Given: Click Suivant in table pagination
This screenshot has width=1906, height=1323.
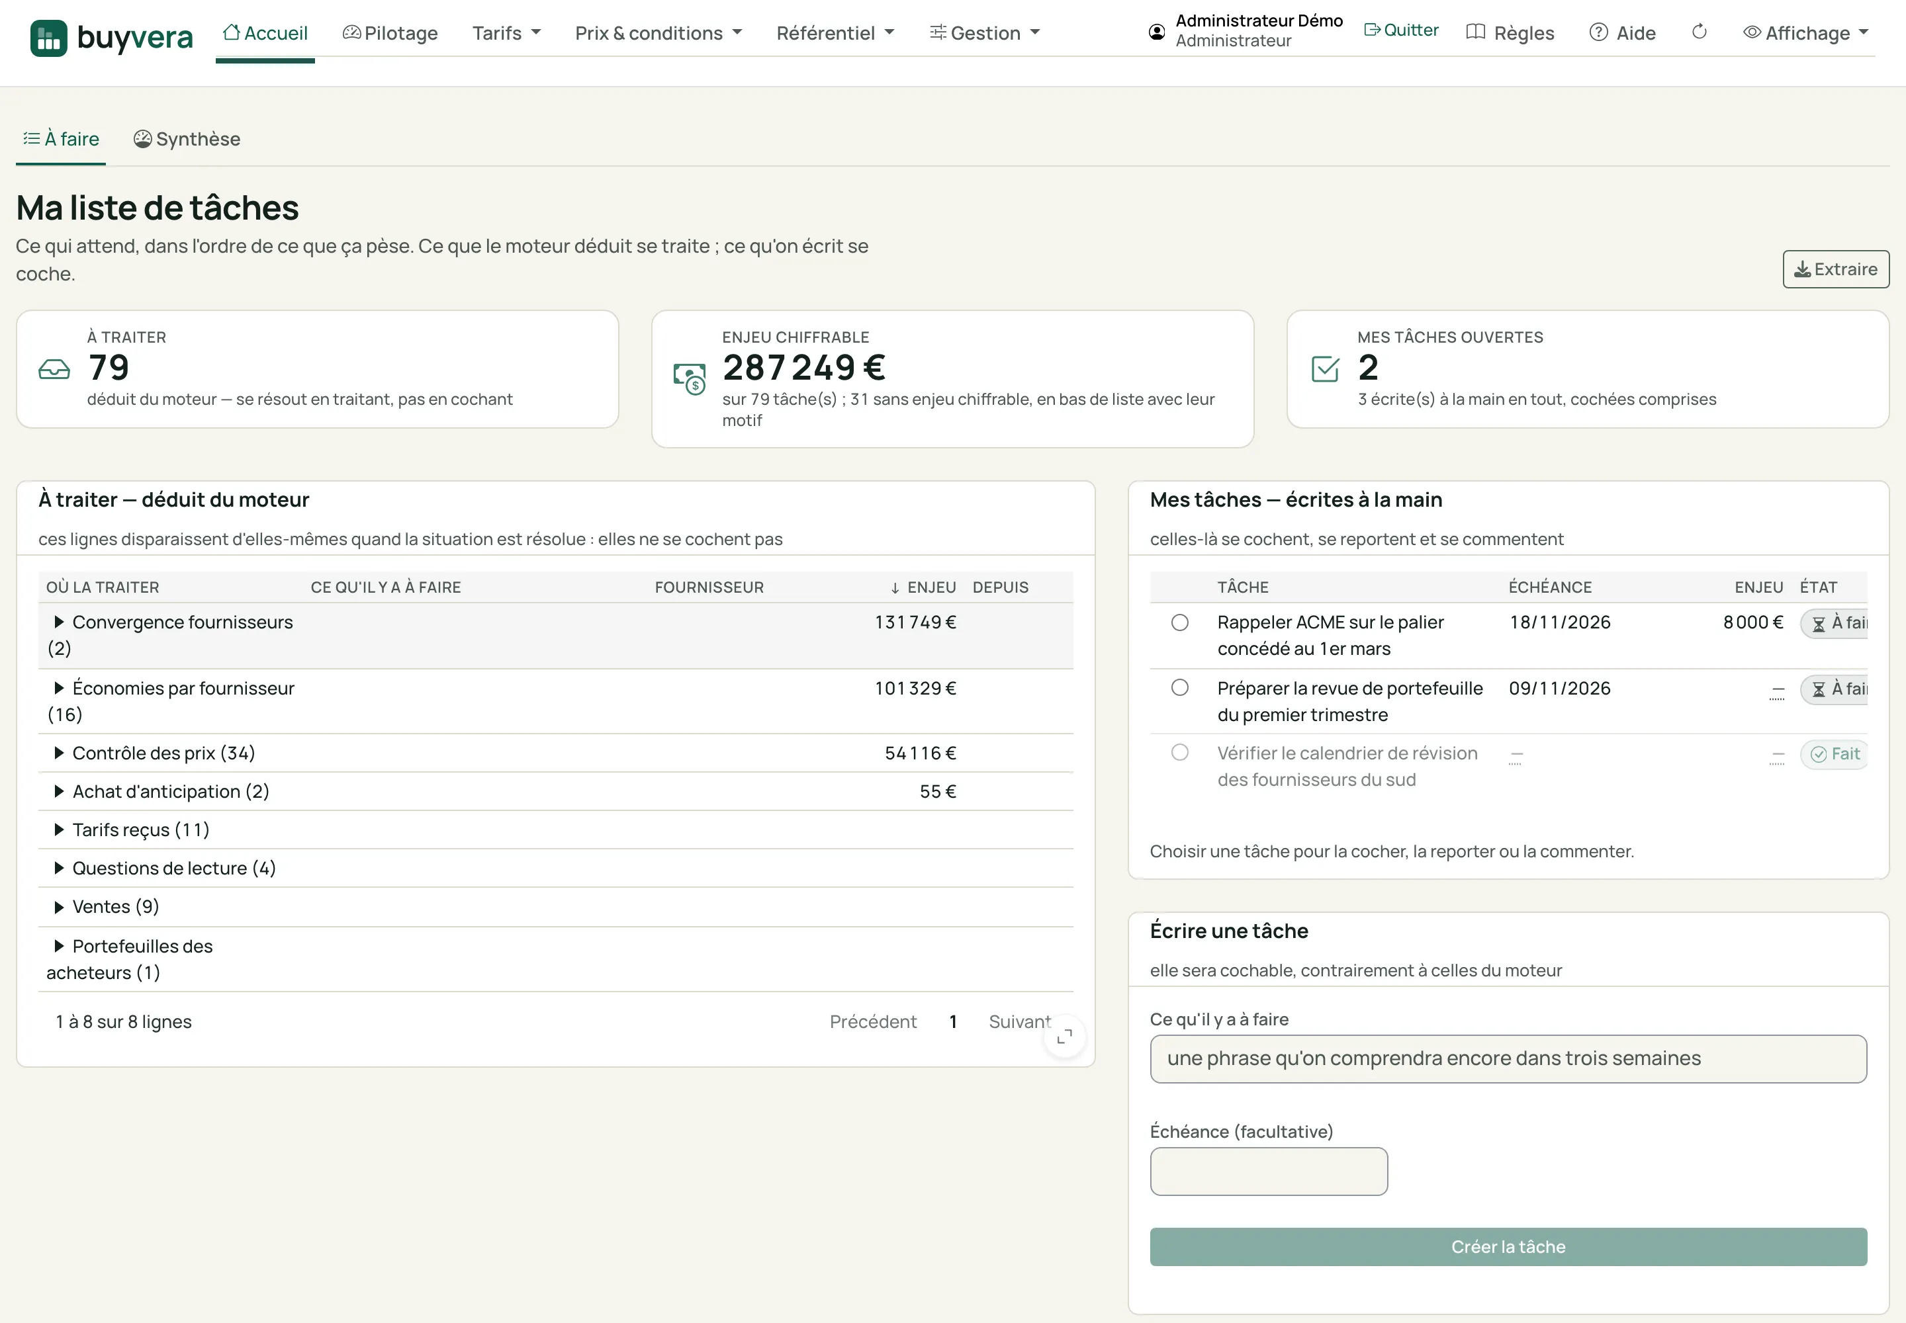Looking at the screenshot, I should point(1019,1022).
